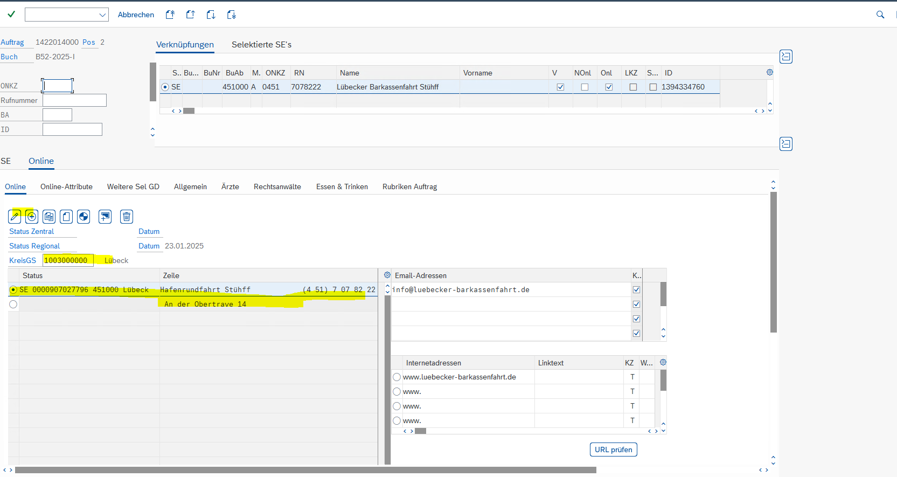Image resolution: width=897 pixels, height=477 pixels.
Task: Open Internetadressen table settings gear
Action: click(x=663, y=362)
